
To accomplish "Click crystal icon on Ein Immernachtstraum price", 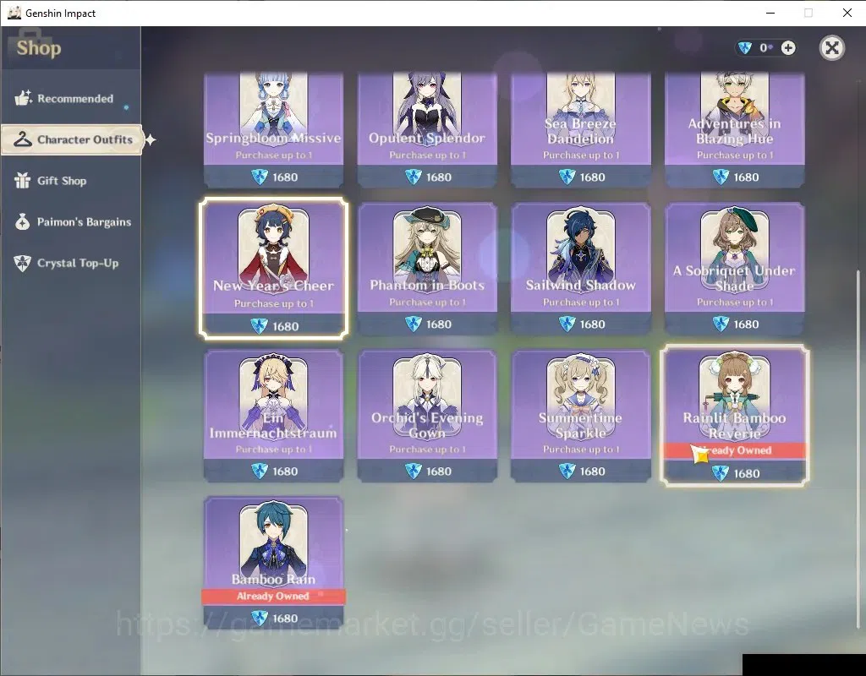I will point(259,472).
